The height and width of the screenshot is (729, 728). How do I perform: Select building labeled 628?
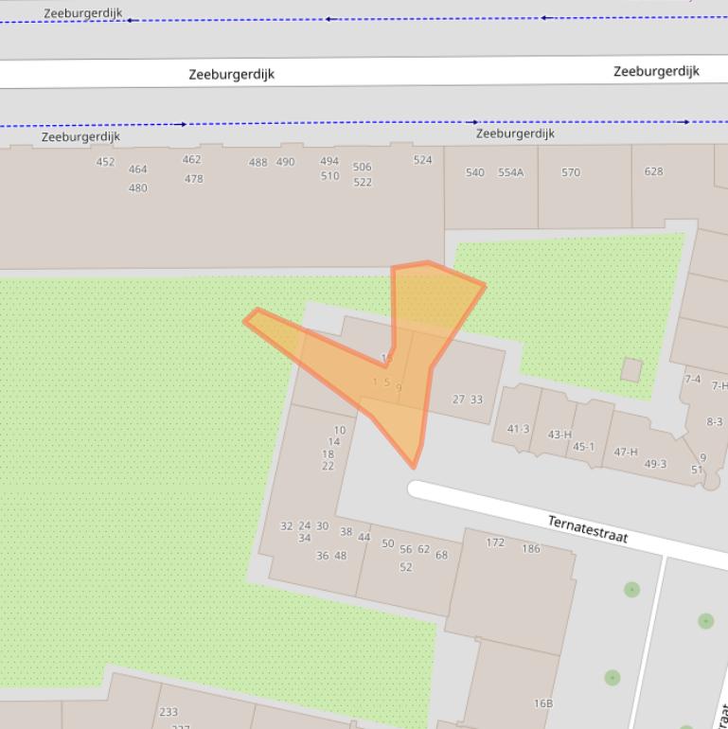coord(653,172)
